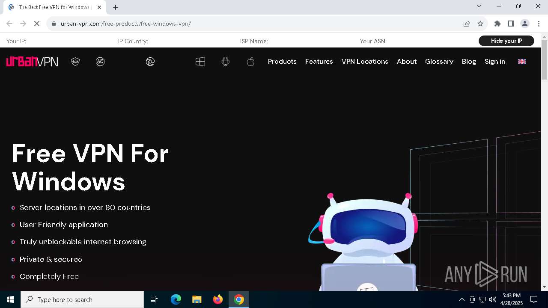Click 'Private & secured' bullet text

(51, 259)
